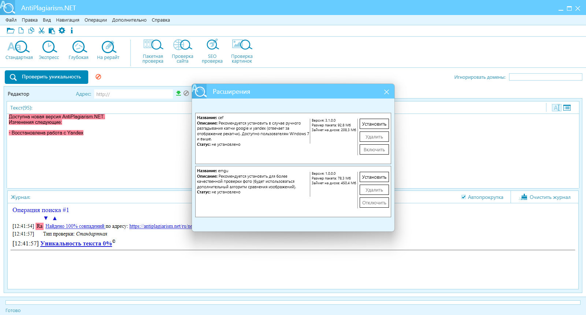
Task: Open the Навигация menu
Action: (x=68, y=20)
